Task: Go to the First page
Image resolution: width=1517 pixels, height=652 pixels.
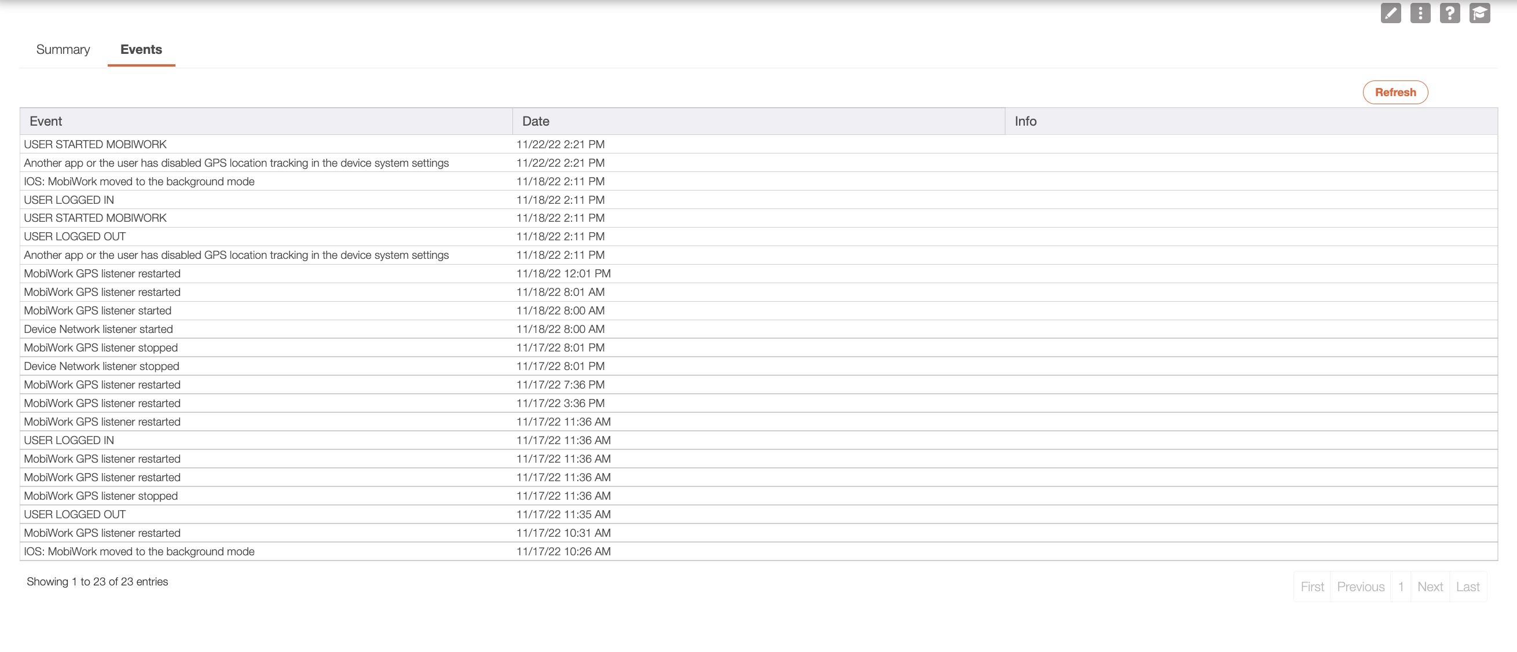Action: coord(1311,587)
